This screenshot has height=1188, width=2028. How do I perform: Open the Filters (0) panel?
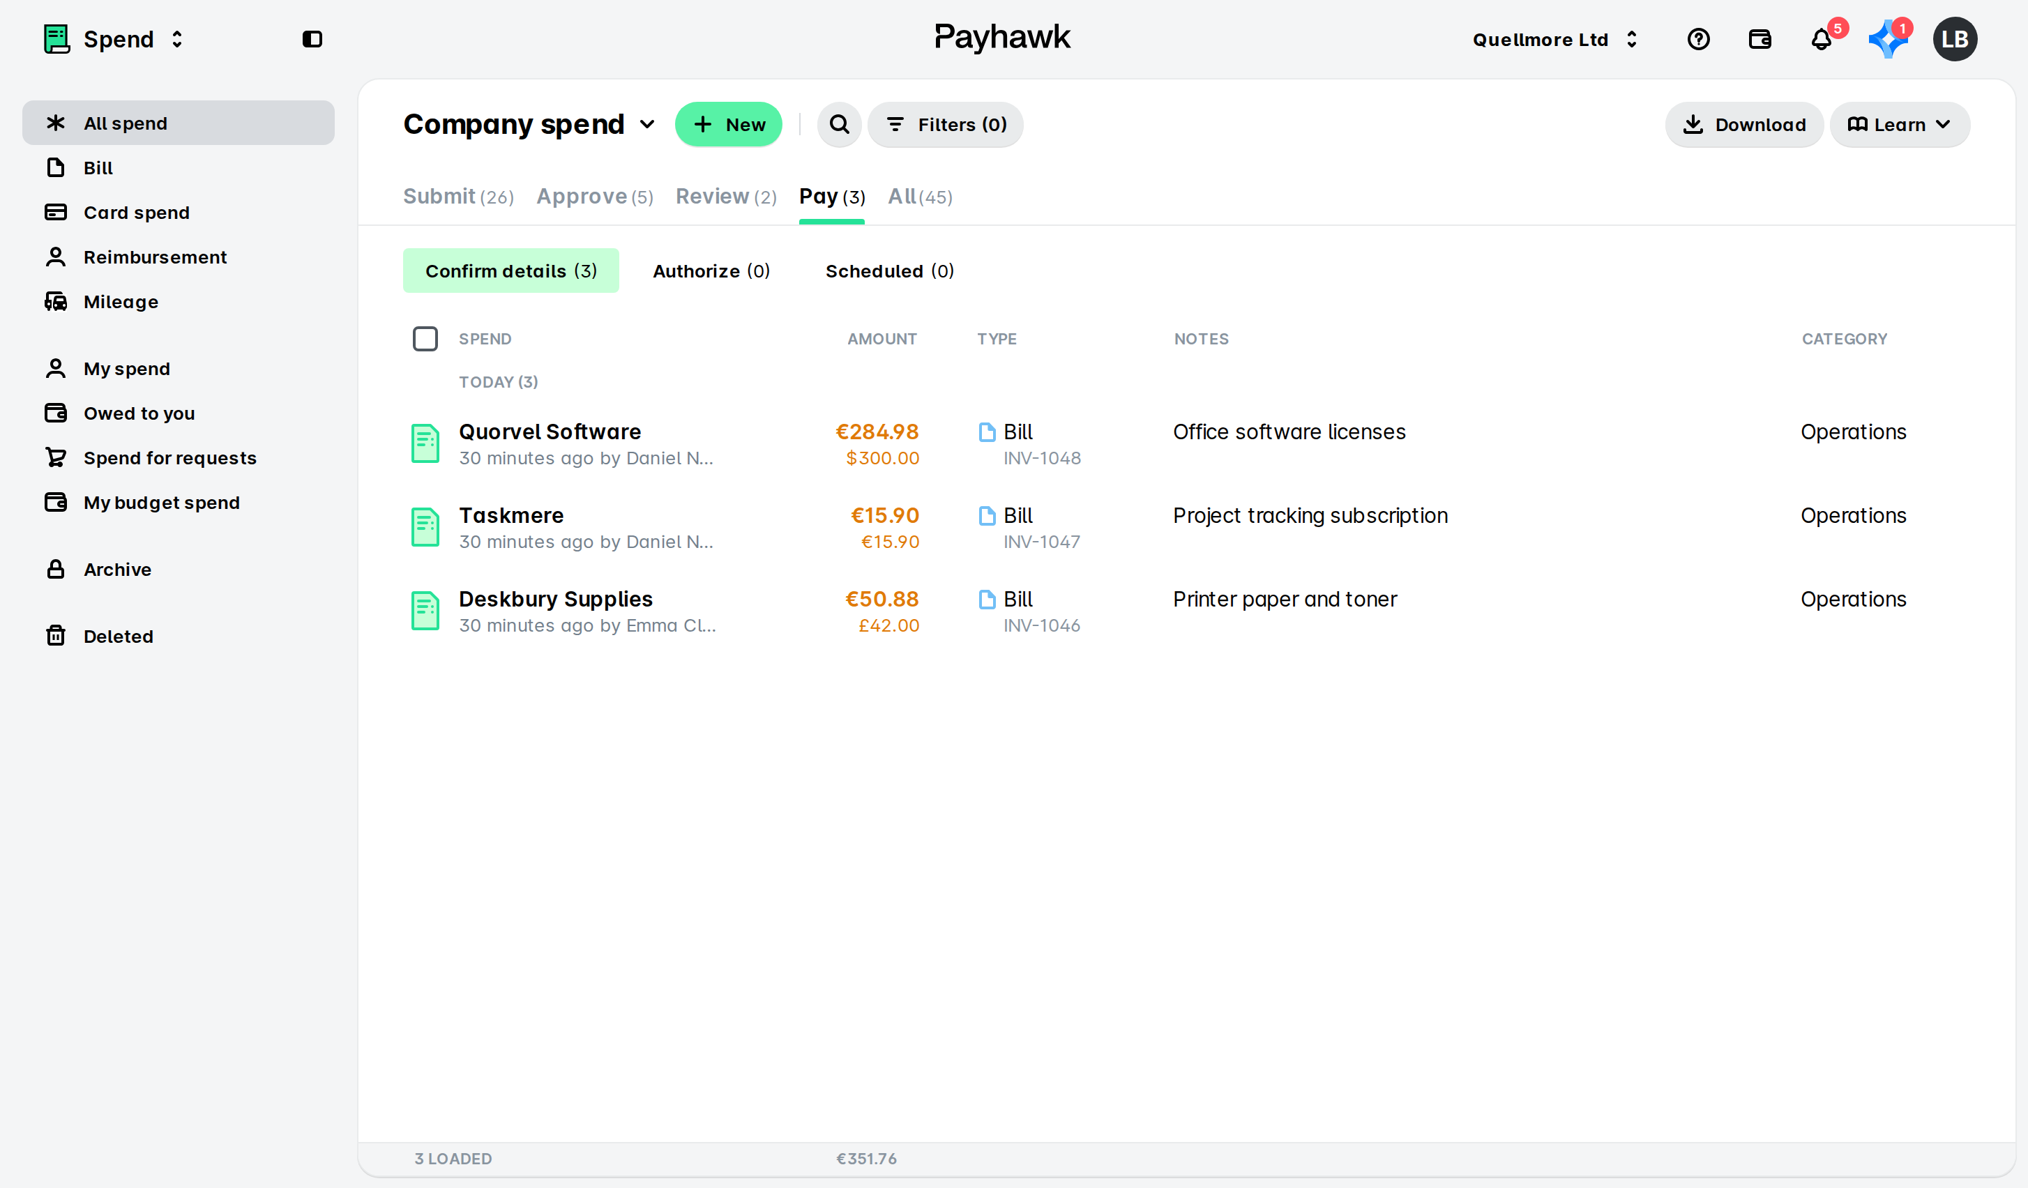click(x=946, y=124)
